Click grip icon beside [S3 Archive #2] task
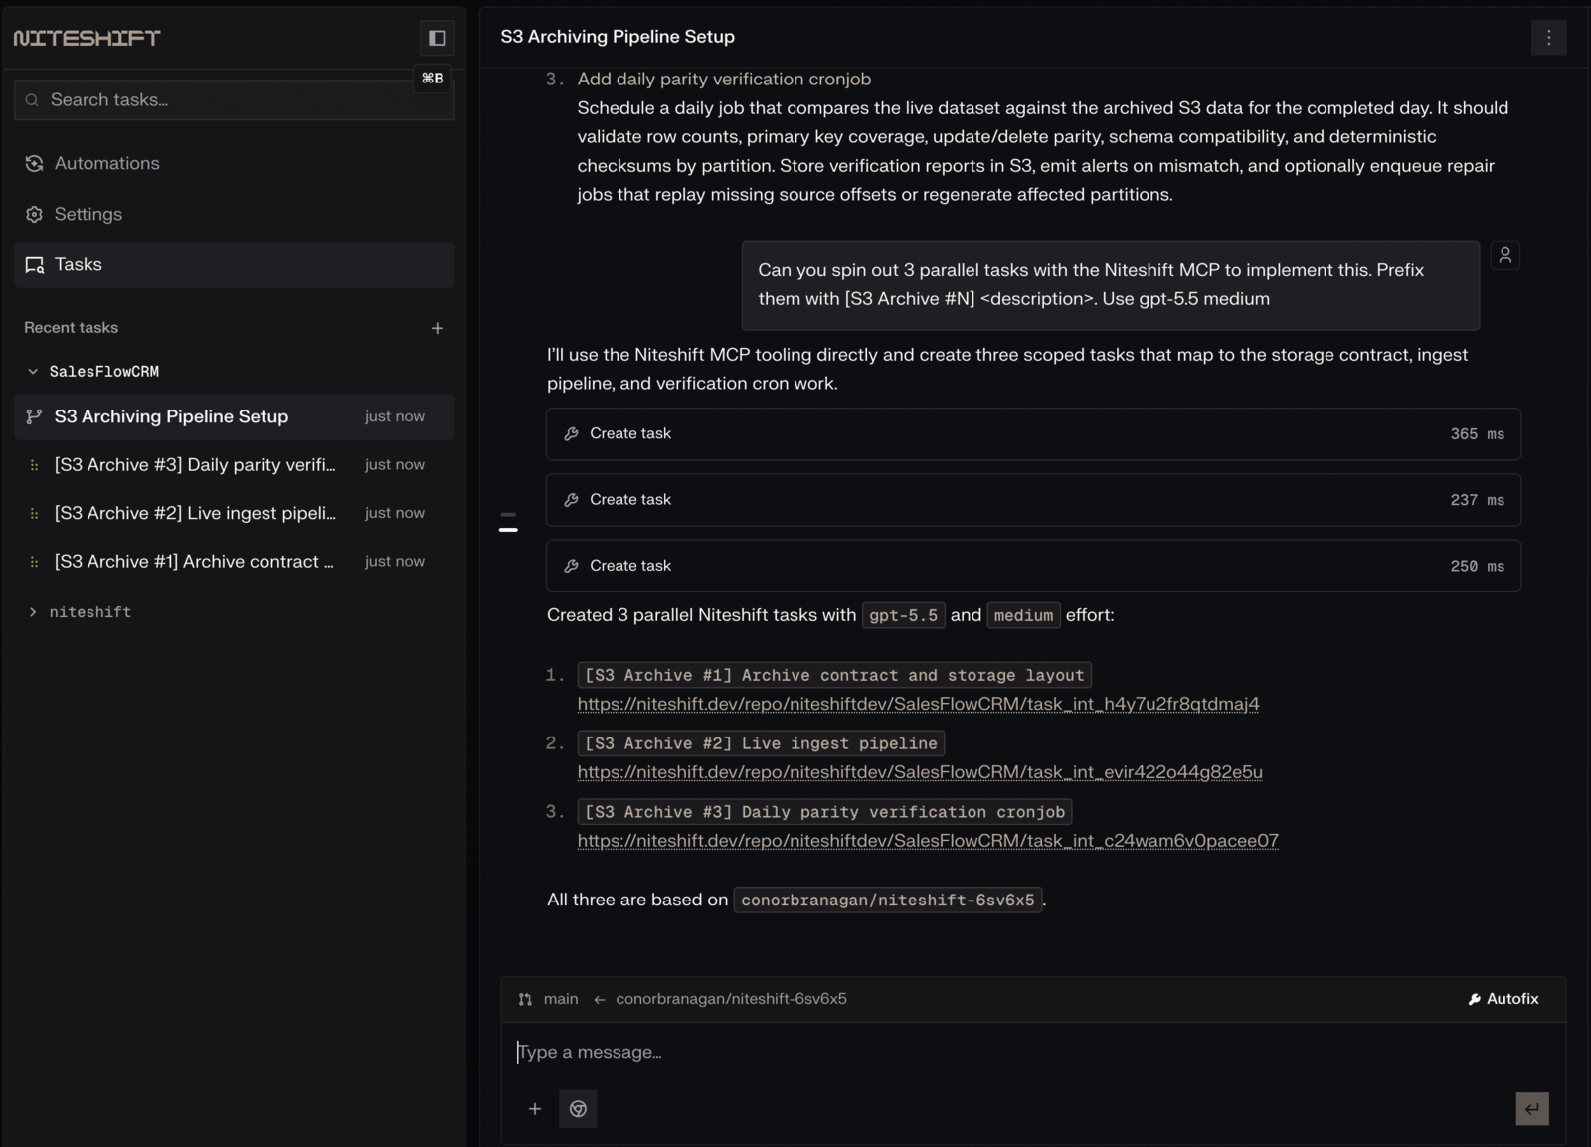Viewport: 1591px width, 1147px height. pyautogui.click(x=34, y=514)
